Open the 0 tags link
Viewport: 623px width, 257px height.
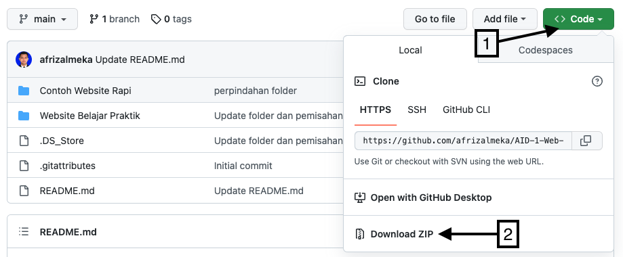[x=172, y=19]
